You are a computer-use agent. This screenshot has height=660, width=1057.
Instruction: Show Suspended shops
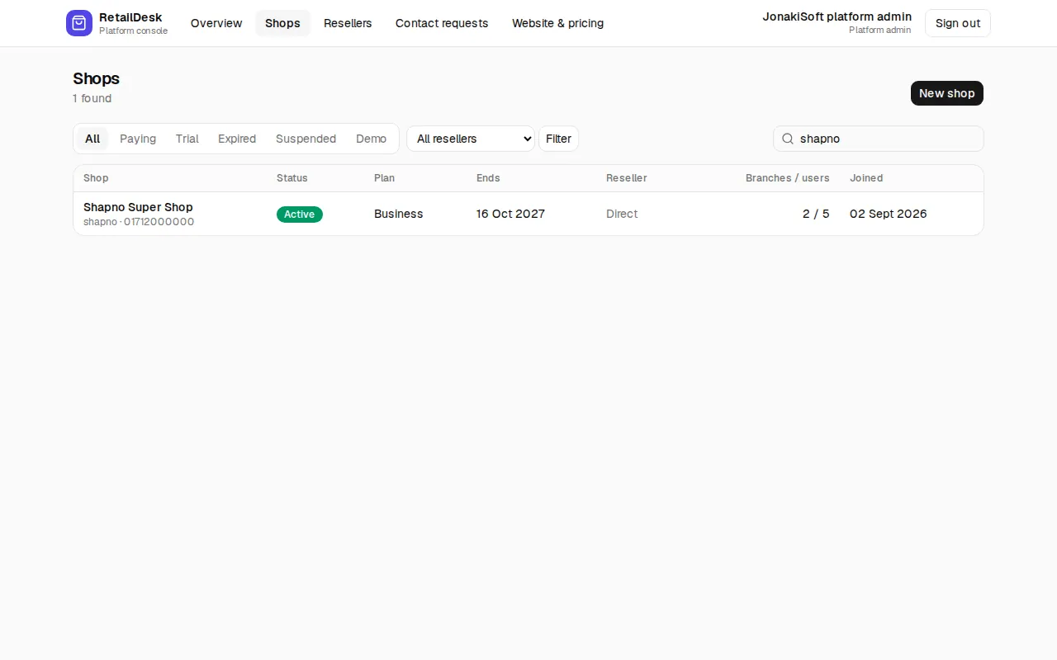(306, 139)
